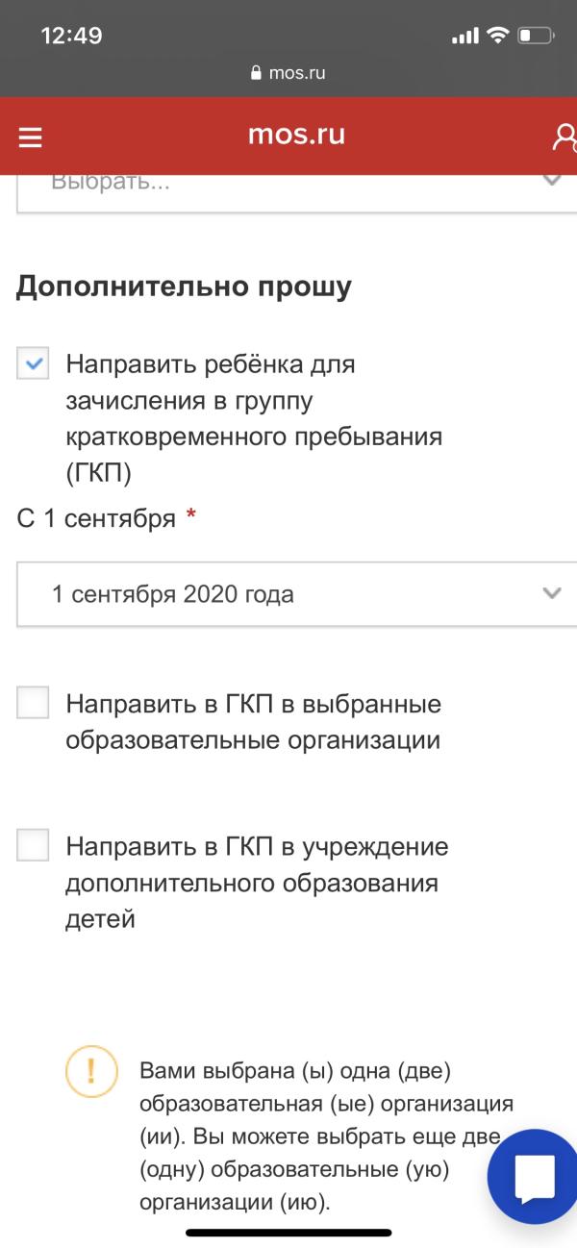This screenshot has height=1248, width=577.
Task: Uncheck 'Направить ребёнка для зачисления в ГКП'
Action: [x=32, y=363]
